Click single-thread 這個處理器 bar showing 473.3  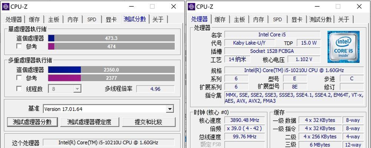click(x=112, y=38)
